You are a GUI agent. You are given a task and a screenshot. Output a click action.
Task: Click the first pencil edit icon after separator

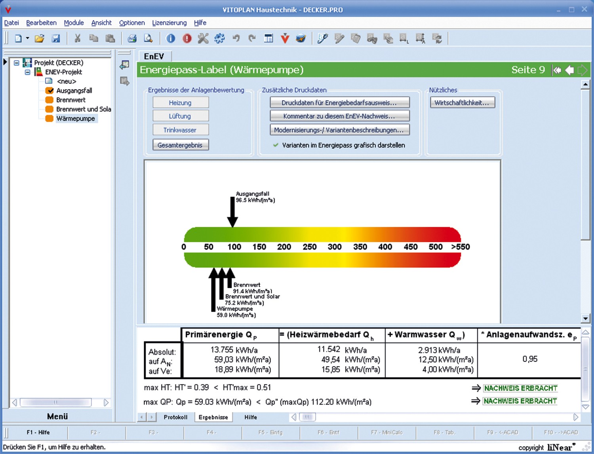point(323,38)
